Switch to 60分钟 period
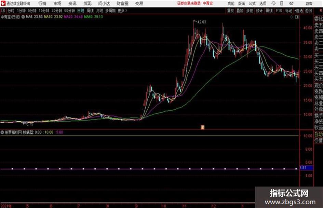Viewport: 323px width, 208px height. tap(69, 11)
